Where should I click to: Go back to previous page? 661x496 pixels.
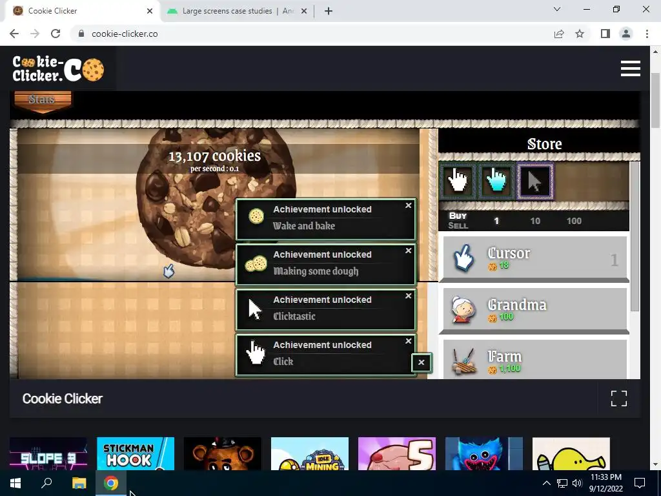[14, 34]
